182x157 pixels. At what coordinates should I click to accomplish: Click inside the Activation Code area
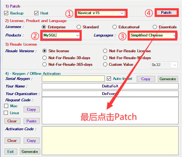point(110,141)
